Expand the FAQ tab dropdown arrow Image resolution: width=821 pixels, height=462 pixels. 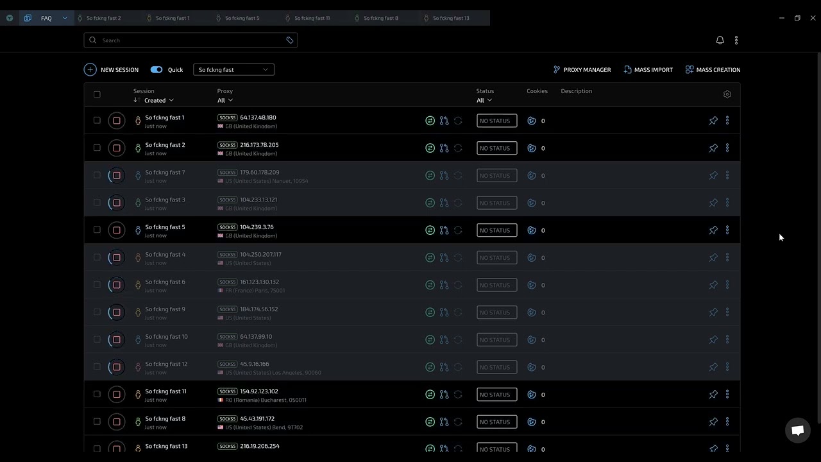point(65,18)
